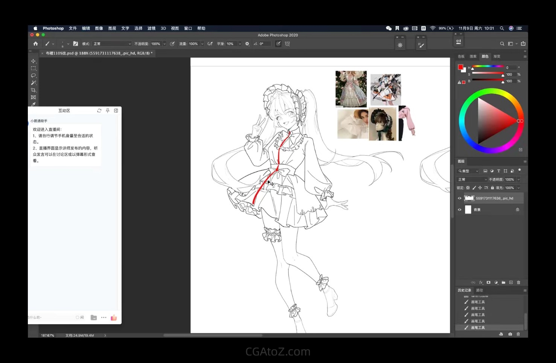The image size is (556, 363).
Task: Toggle visibility of the 背景 layer
Action: [459, 210]
